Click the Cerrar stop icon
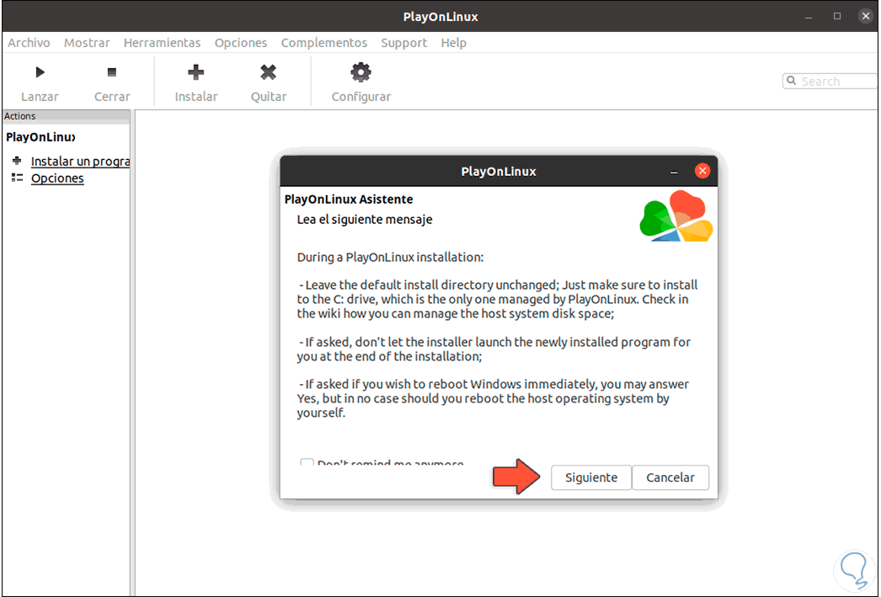 (112, 72)
